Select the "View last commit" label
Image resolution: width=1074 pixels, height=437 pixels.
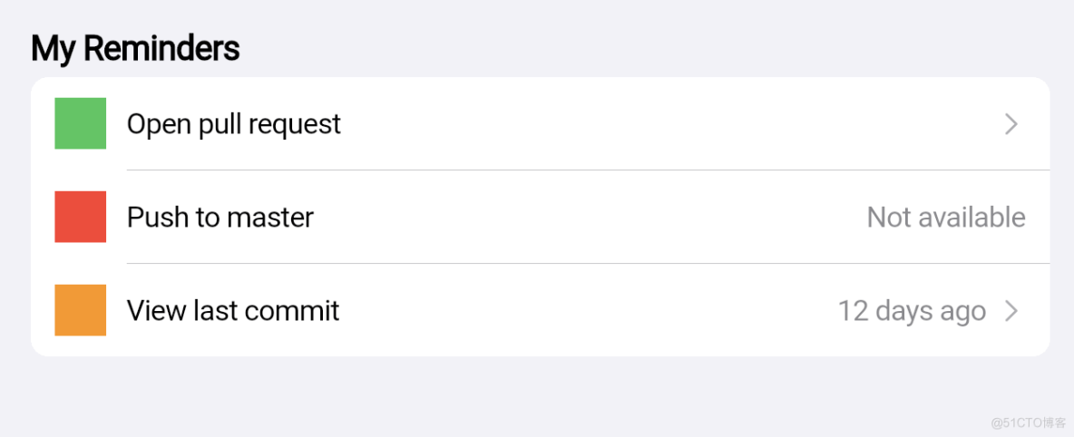(232, 311)
